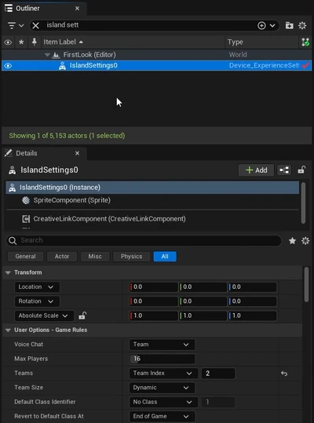This screenshot has width=314, height=423.
Task: Create a new folder in the Outliner
Action: coord(289,25)
